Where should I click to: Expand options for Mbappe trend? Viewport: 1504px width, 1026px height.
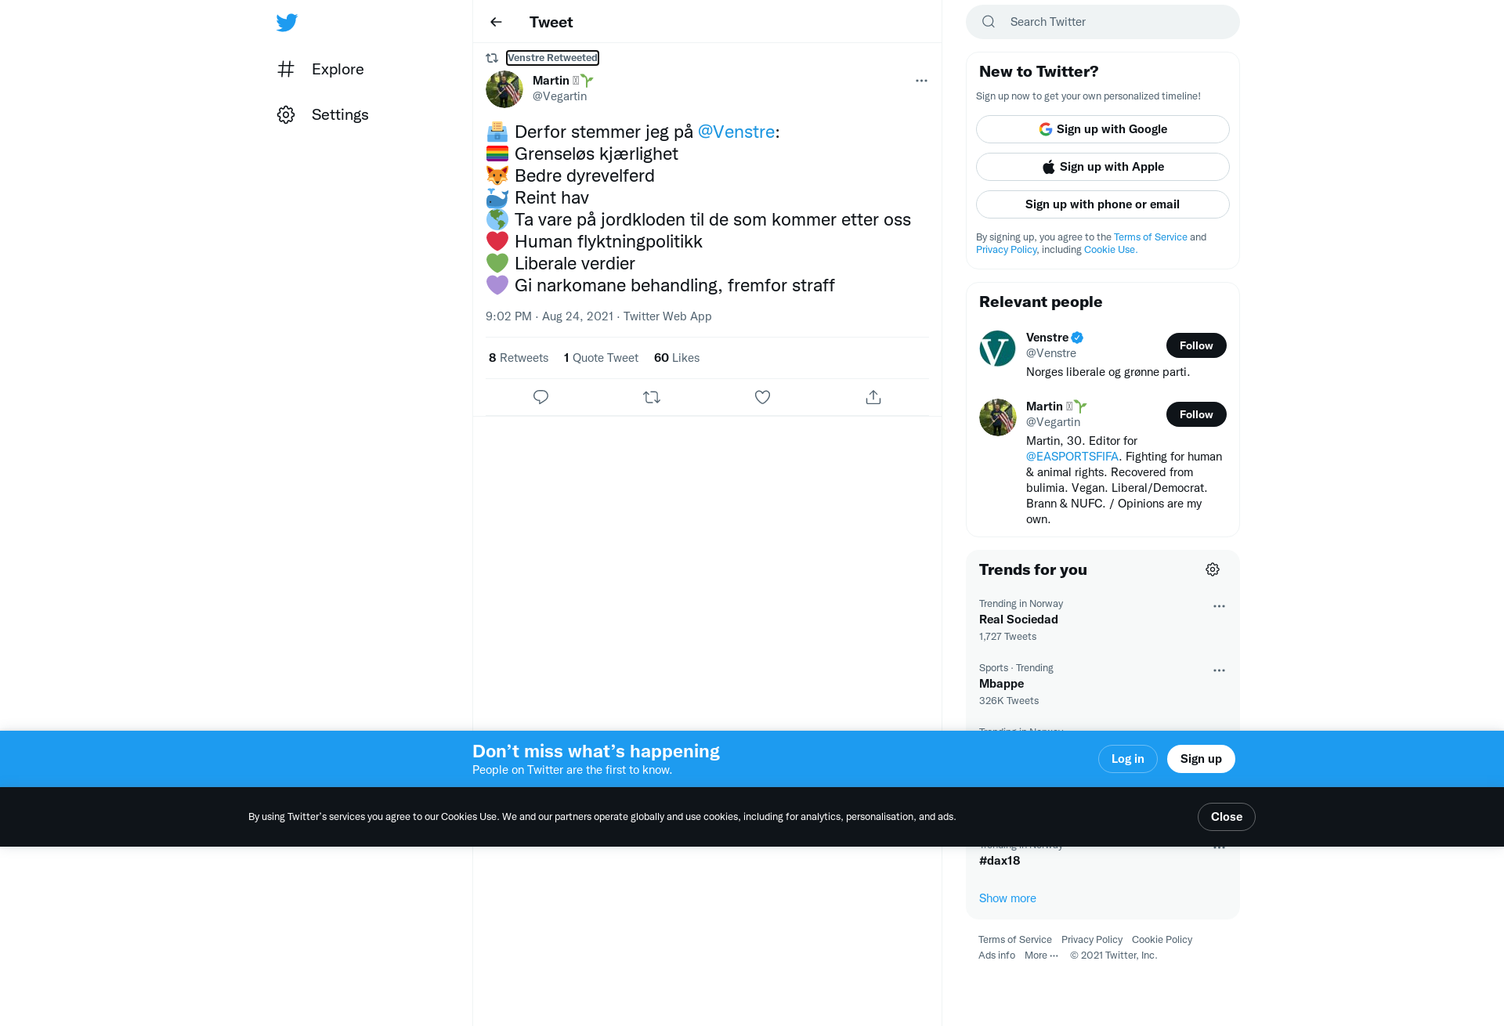pos(1219,670)
